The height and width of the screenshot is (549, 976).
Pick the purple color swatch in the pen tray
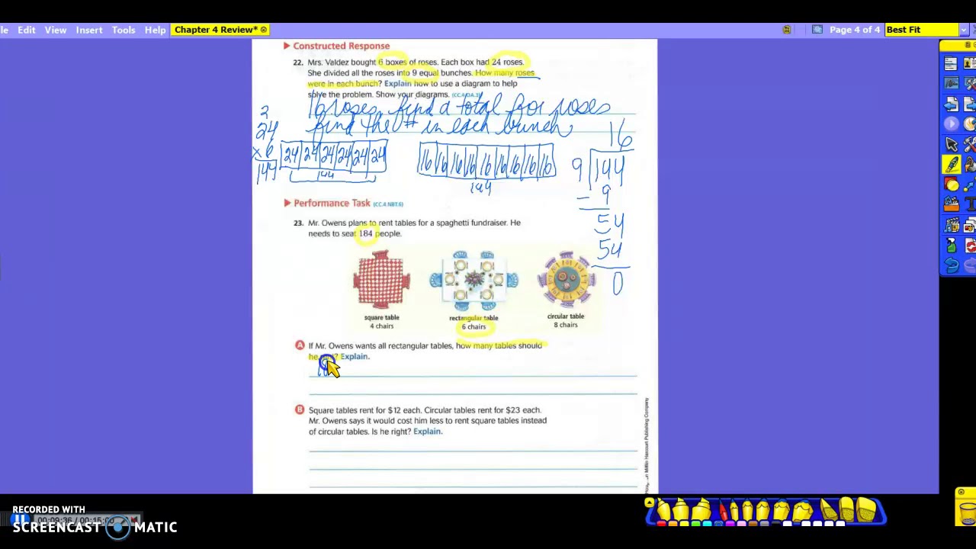[730, 523]
